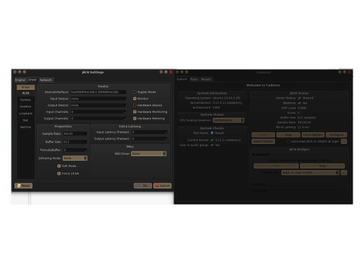Select the Driver tab in JACK Settings
Screen dimensions: 364x273
(32, 80)
